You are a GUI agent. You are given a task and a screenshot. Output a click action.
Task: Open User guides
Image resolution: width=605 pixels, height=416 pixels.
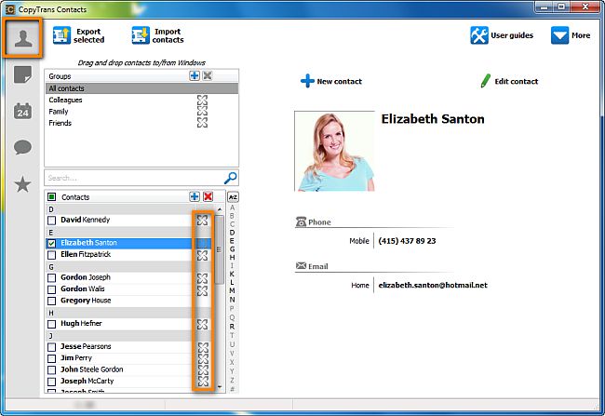(502, 35)
